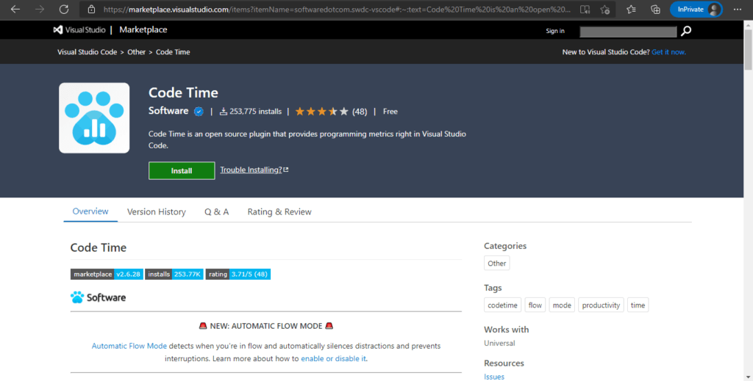Viewport: 753px width, 381px height.
Task: Click the marketplace v2.6.28 badge
Action: (107, 274)
